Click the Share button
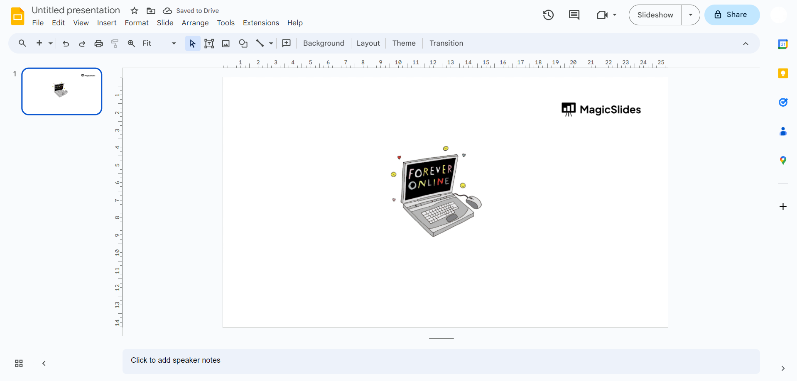This screenshot has width=797, height=381. tap(732, 15)
